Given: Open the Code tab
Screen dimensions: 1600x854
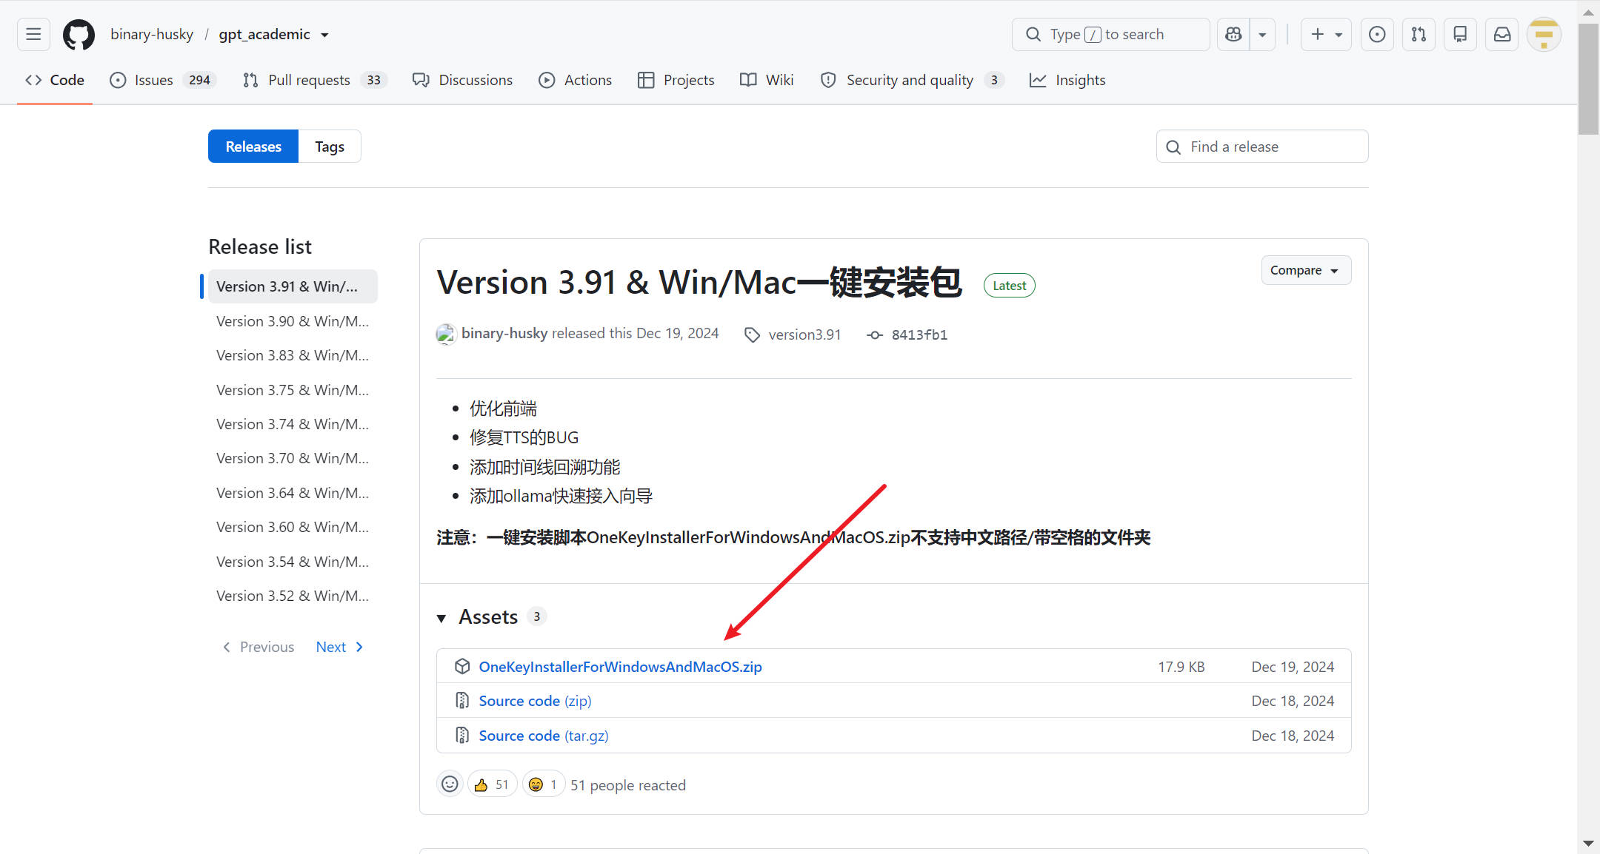Looking at the screenshot, I should [x=55, y=80].
